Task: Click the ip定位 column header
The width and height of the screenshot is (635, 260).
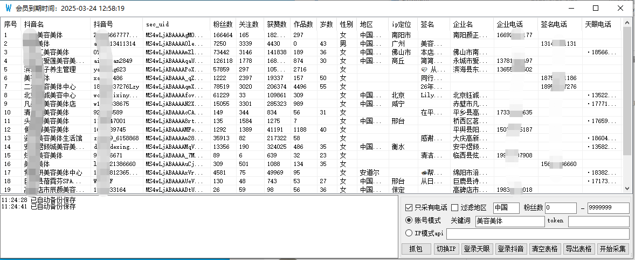Action: (x=403, y=24)
